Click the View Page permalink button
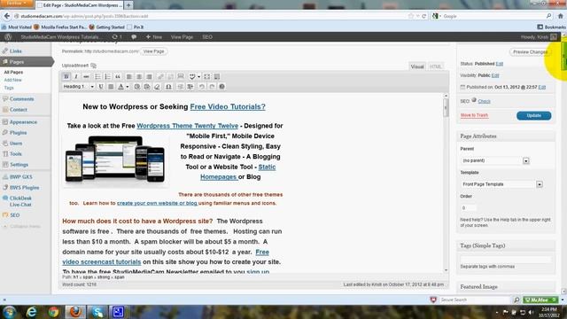The image size is (567, 319). [153, 51]
